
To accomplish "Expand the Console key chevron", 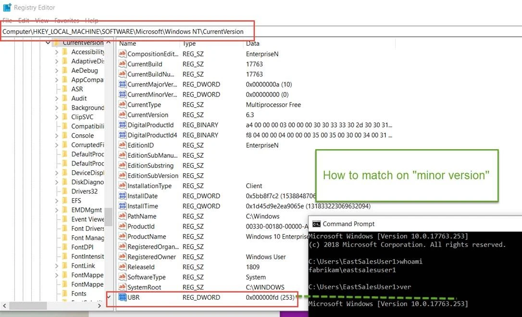I will tap(57, 136).
